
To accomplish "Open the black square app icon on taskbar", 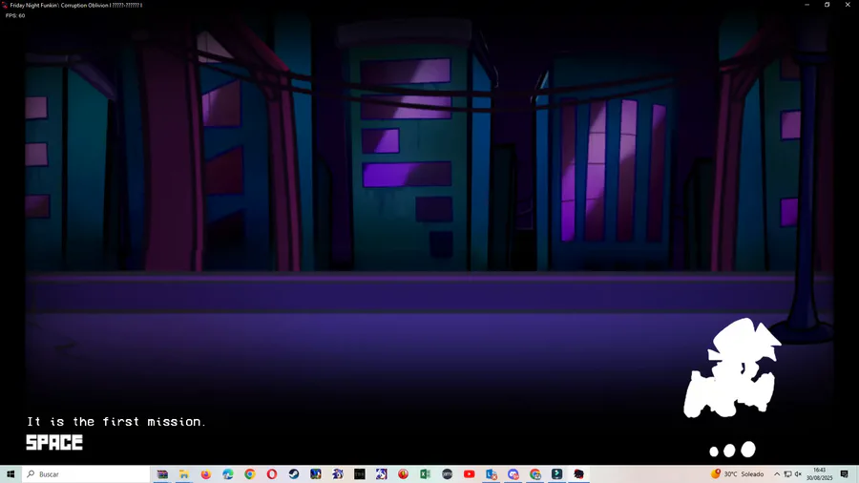I will click(x=360, y=474).
